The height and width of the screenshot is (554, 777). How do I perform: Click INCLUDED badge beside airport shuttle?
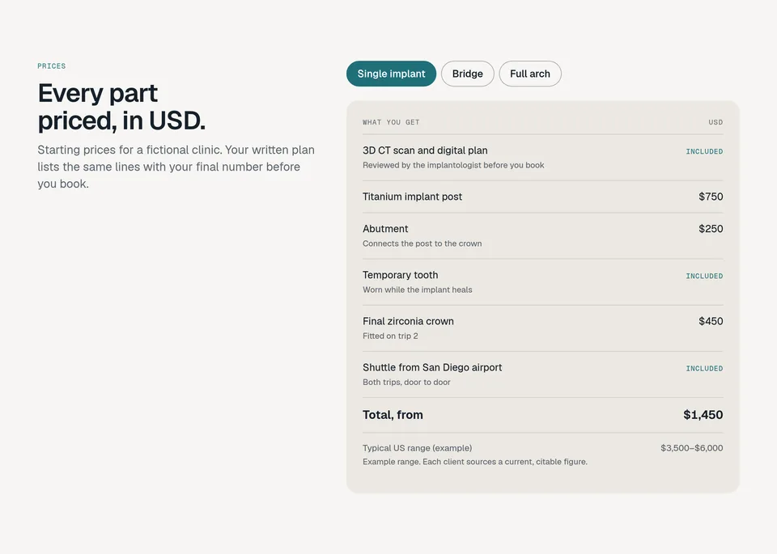pyautogui.click(x=704, y=368)
